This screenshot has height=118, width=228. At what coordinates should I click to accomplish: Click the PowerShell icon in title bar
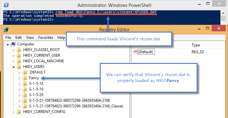tap(6, 5)
